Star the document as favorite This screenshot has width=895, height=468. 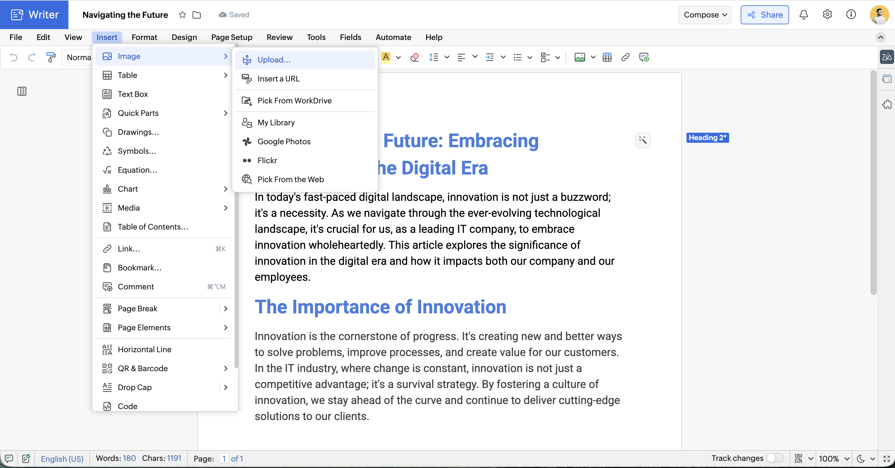(x=182, y=15)
